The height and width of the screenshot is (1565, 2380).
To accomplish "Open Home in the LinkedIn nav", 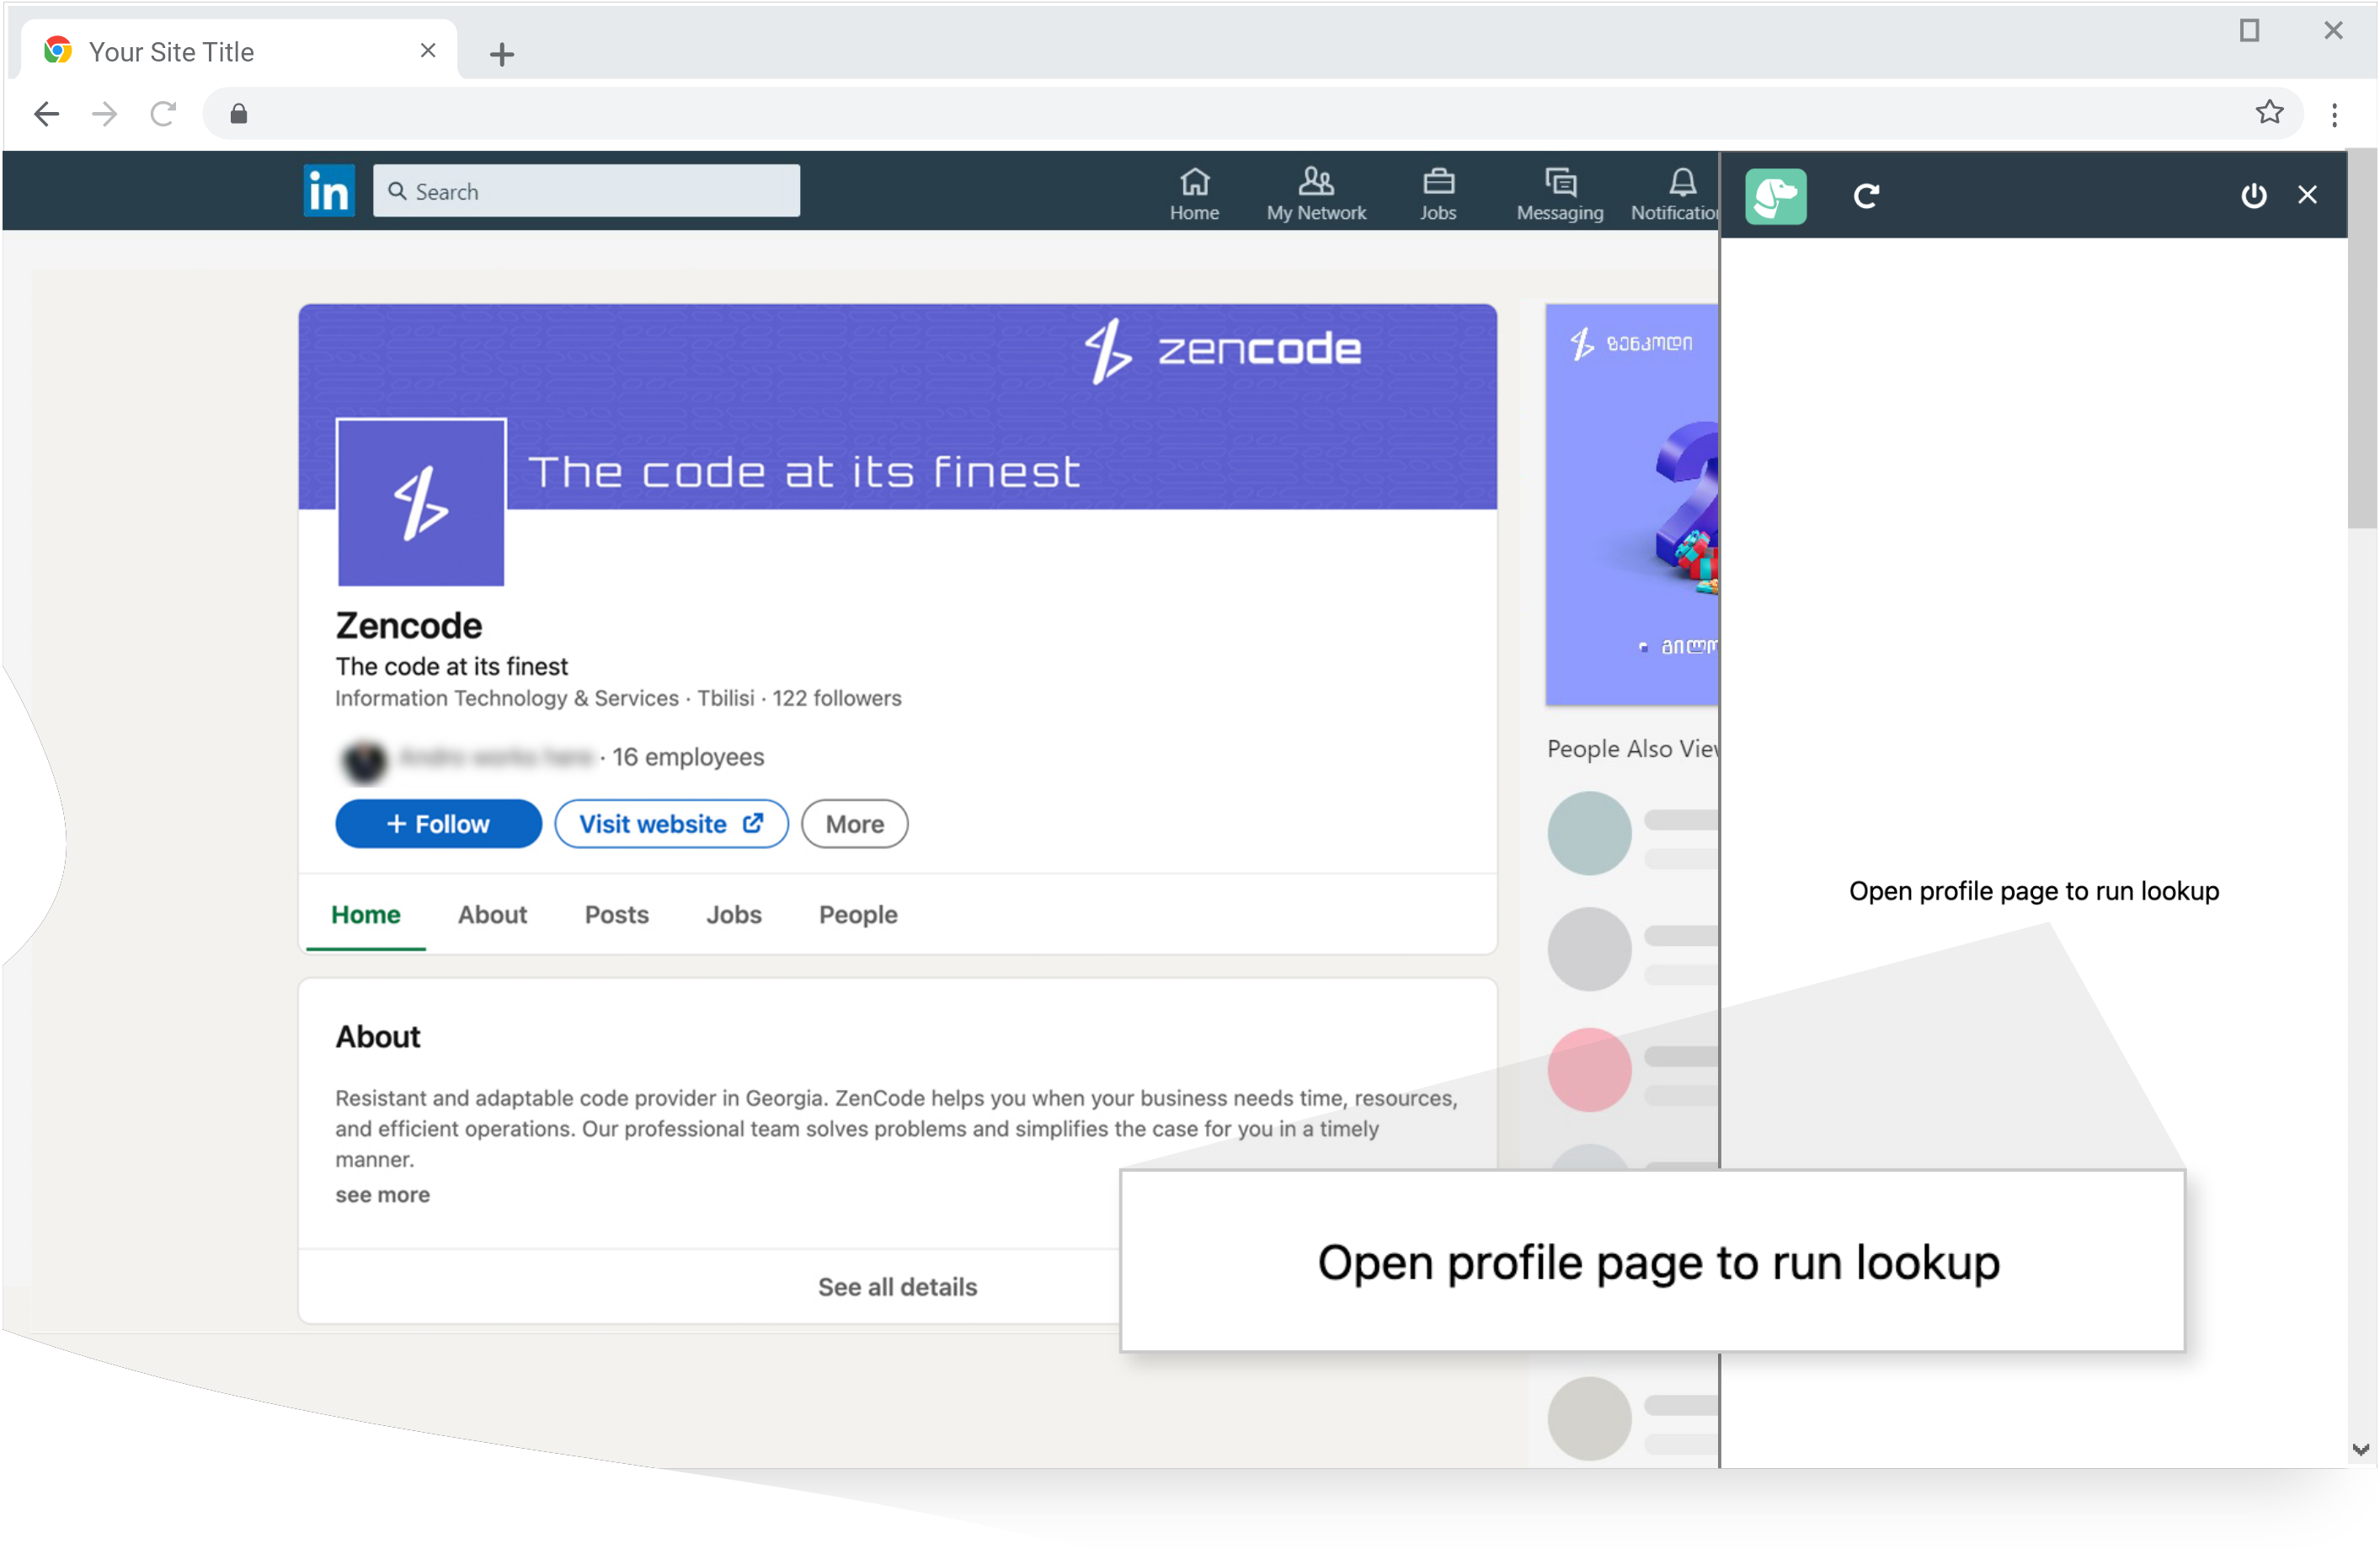I will coord(1194,194).
